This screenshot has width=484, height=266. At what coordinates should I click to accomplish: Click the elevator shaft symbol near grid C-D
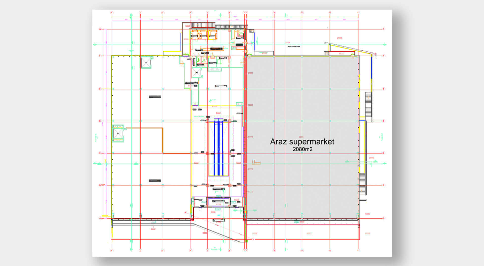(118, 133)
